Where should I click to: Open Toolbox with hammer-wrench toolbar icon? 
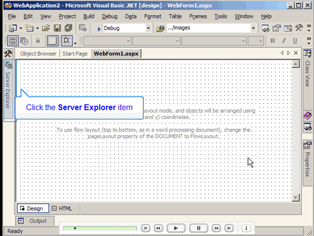tap(299, 28)
